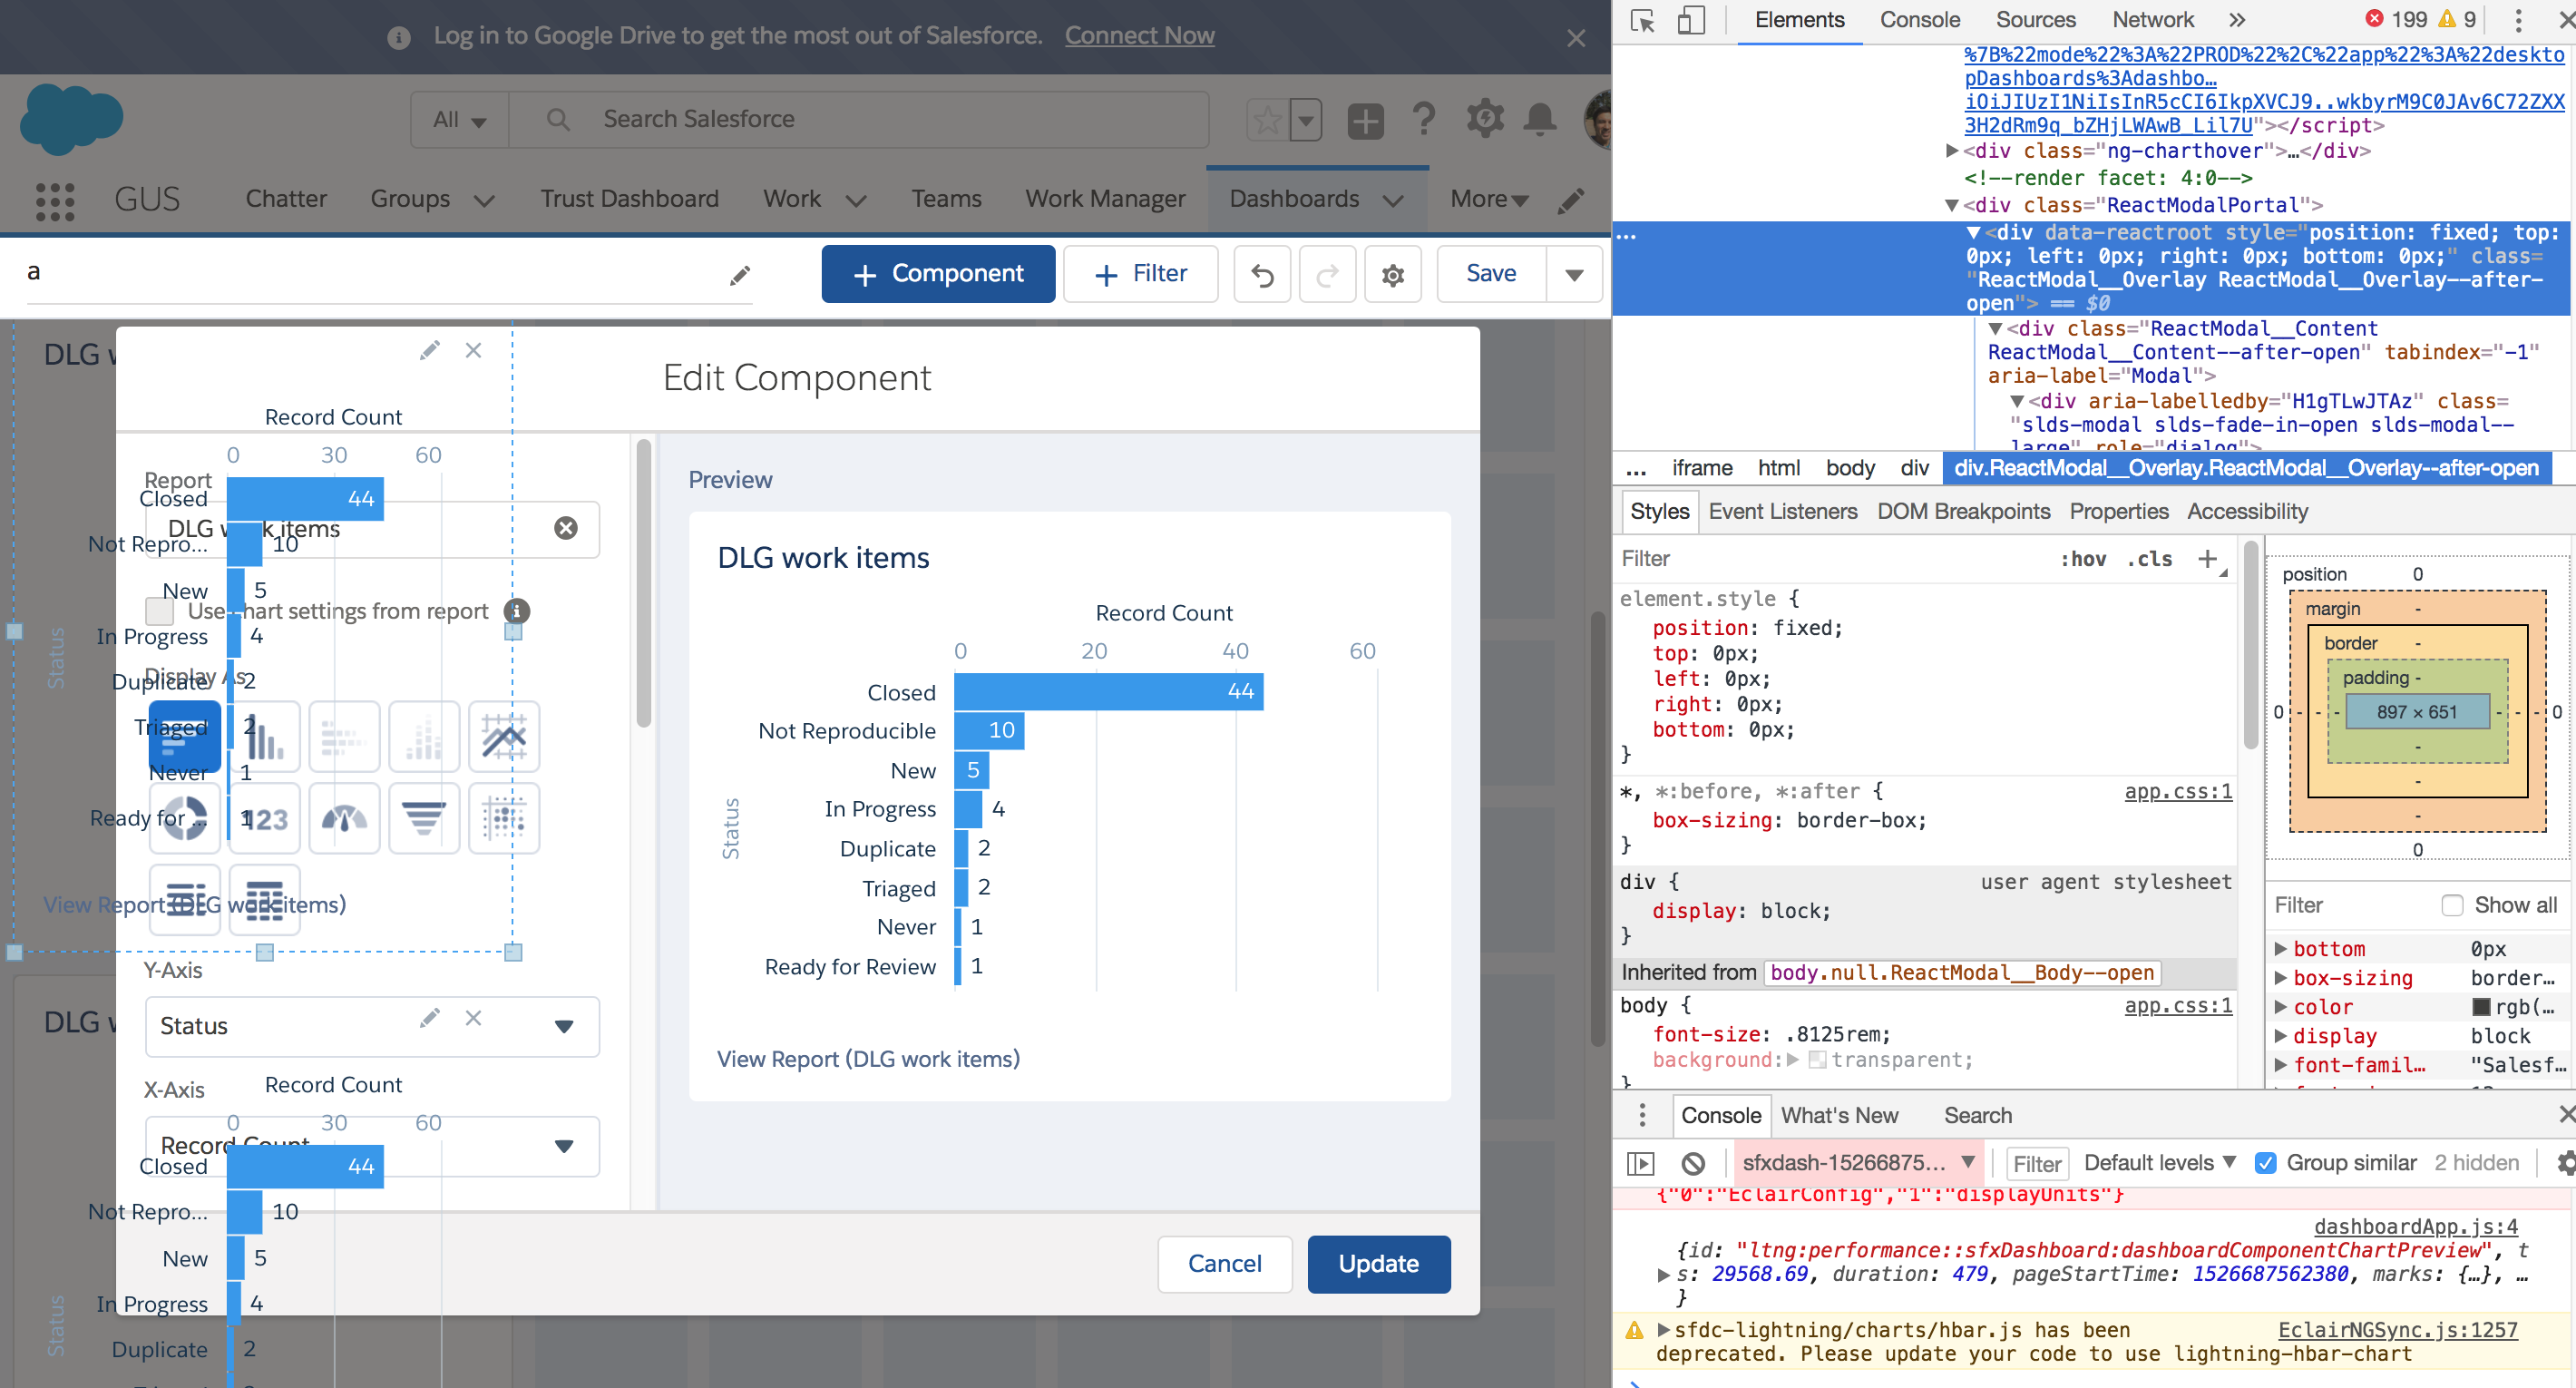Click the inspect element cursor icon in DevTools

1641,19
